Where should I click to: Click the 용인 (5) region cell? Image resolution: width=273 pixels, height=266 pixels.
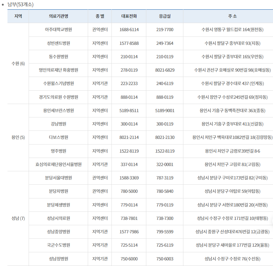pos(18,137)
